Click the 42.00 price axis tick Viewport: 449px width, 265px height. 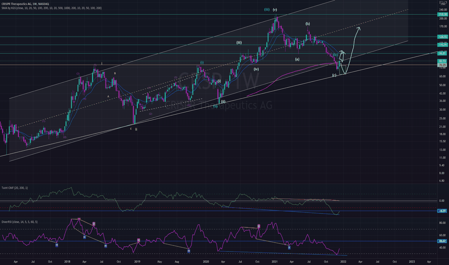tap(443, 93)
